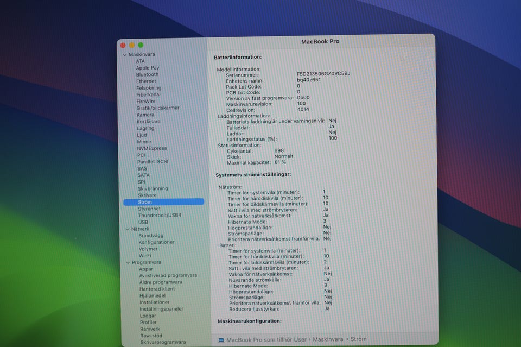Screen dimensions: 521x347
Task: Open Hjälpmedel entry
Action: [153, 296]
